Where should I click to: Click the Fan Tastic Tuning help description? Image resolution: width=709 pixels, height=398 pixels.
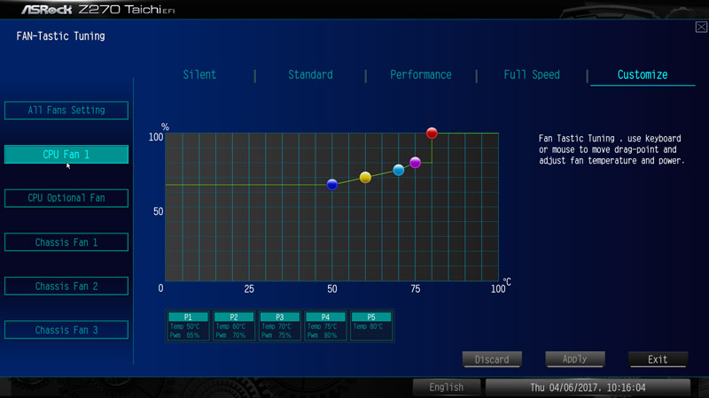612,149
